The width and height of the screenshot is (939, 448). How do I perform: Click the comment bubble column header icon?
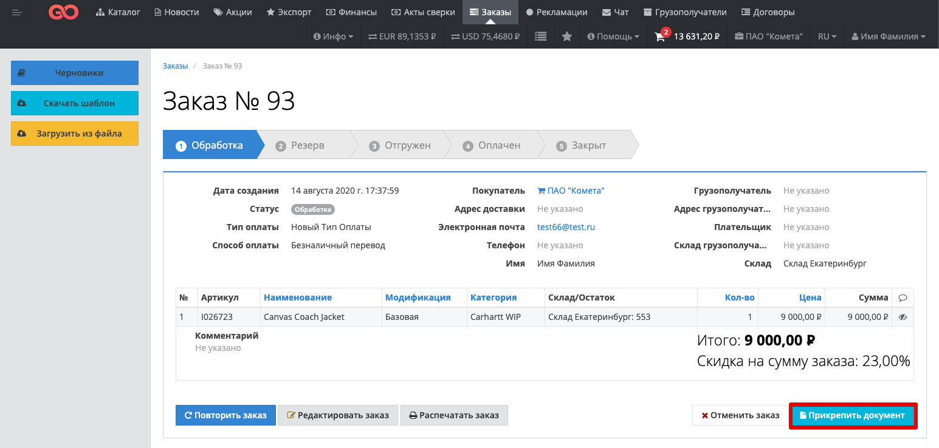pos(903,297)
